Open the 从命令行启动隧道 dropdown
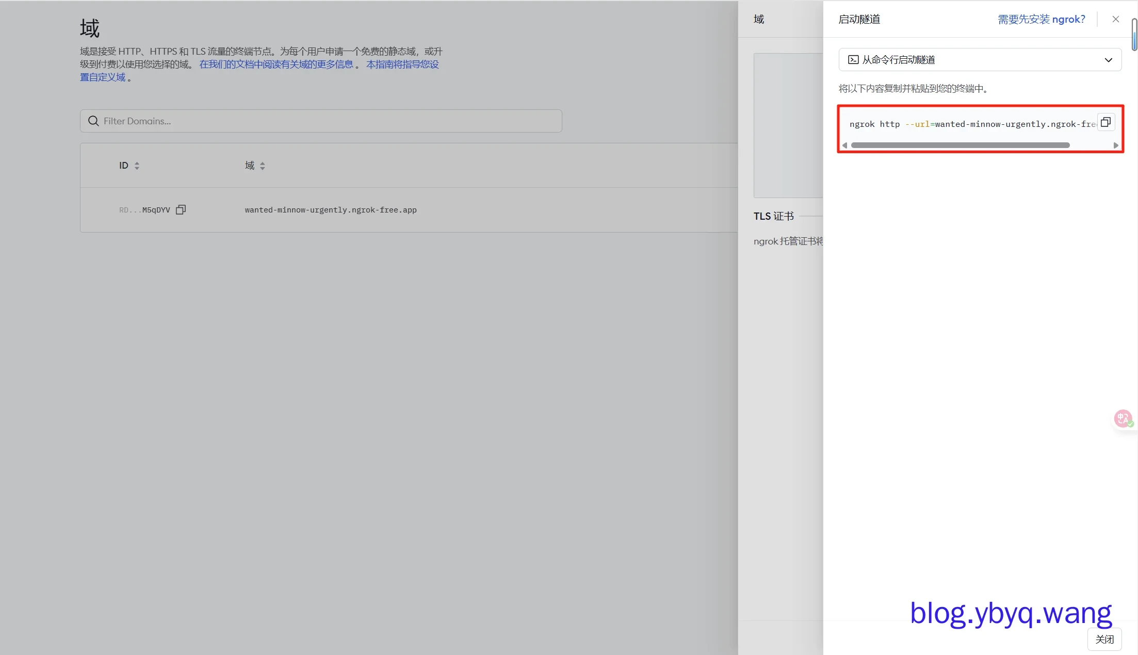1138x655 pixels. coord(980,60)
